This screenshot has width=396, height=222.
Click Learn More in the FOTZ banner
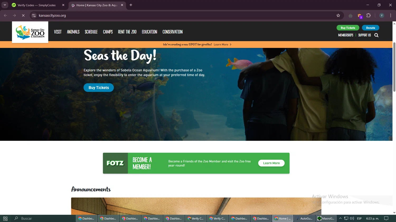click(x=271, y=163)
